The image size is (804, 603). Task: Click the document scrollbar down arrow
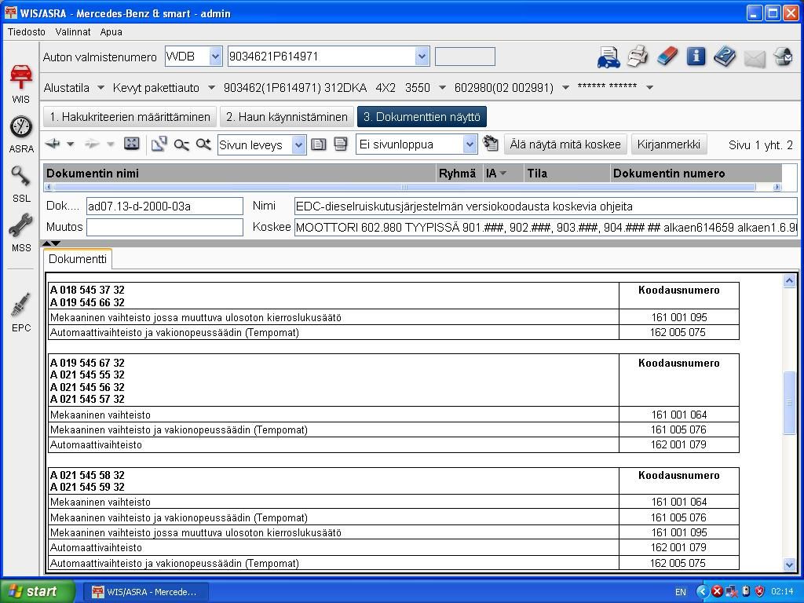(789, 565)
